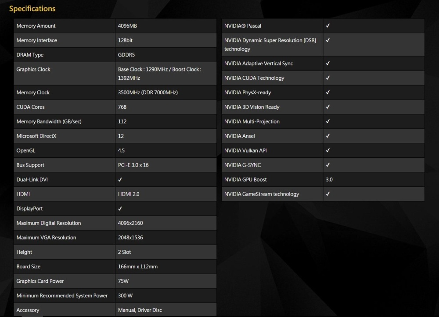The image size is (439, 317).
Task: Select Minimum Recommended System Power label
Action: click(62, 296)
